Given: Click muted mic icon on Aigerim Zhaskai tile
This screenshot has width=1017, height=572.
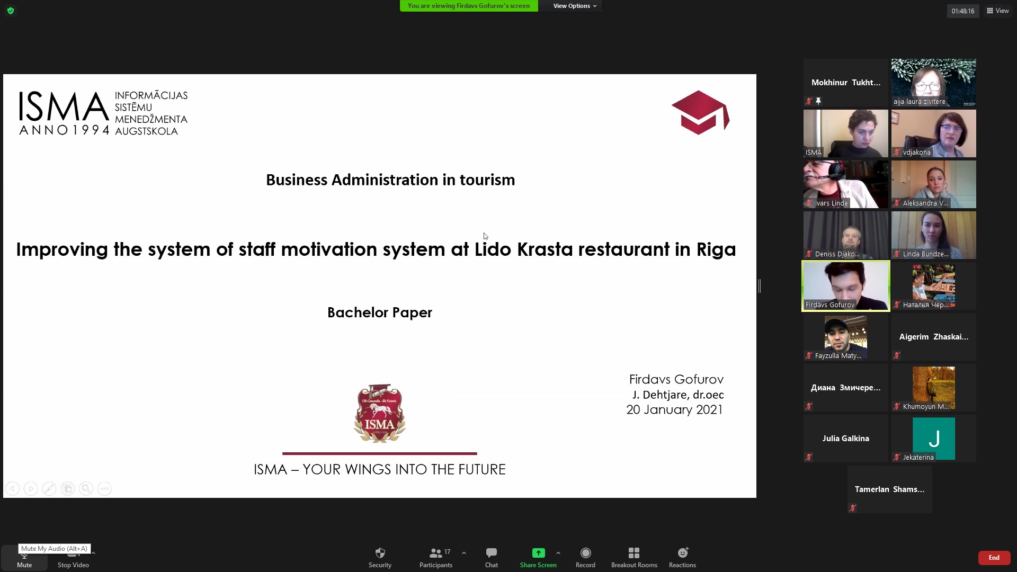Looking at the screenshot, I should [897, 355].
